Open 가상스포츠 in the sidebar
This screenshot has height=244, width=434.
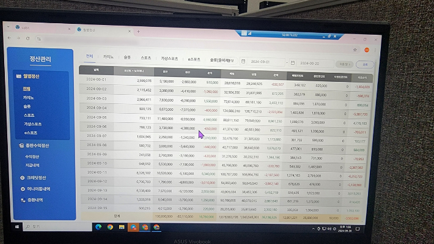(x=32, y=124)
